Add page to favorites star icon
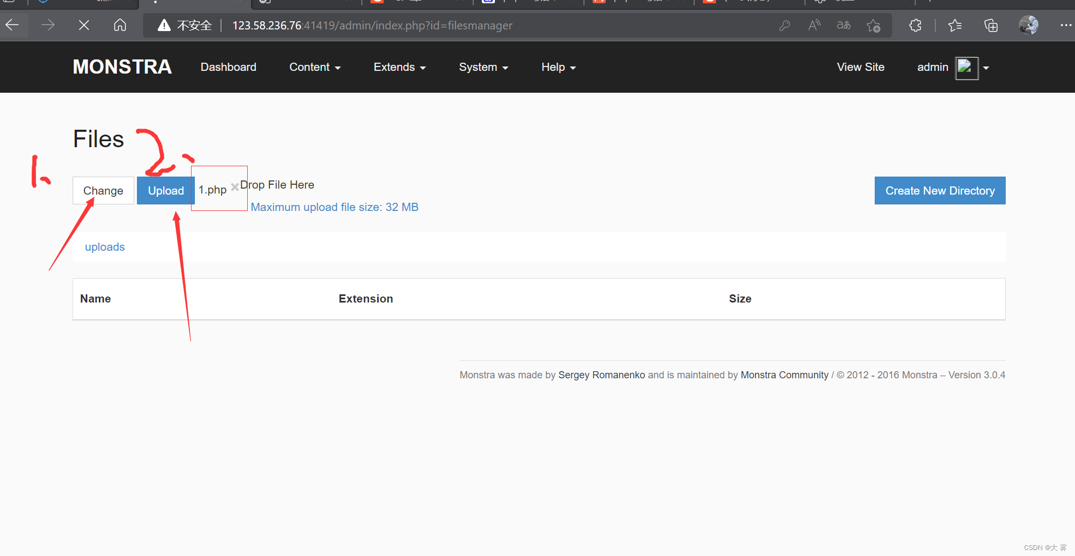Viewport: 1075px width, 556px height. tap(873, 26)
